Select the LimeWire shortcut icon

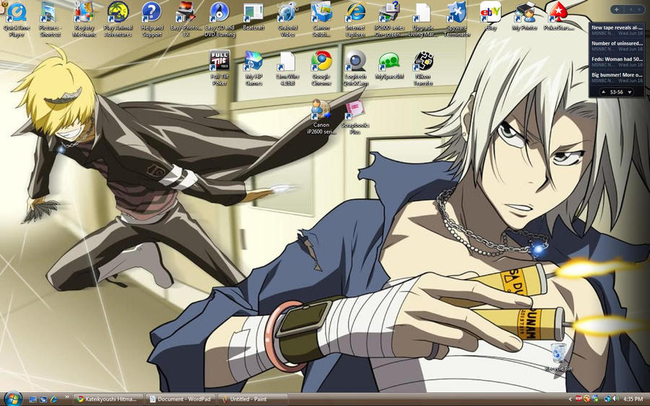pos(287,69)
